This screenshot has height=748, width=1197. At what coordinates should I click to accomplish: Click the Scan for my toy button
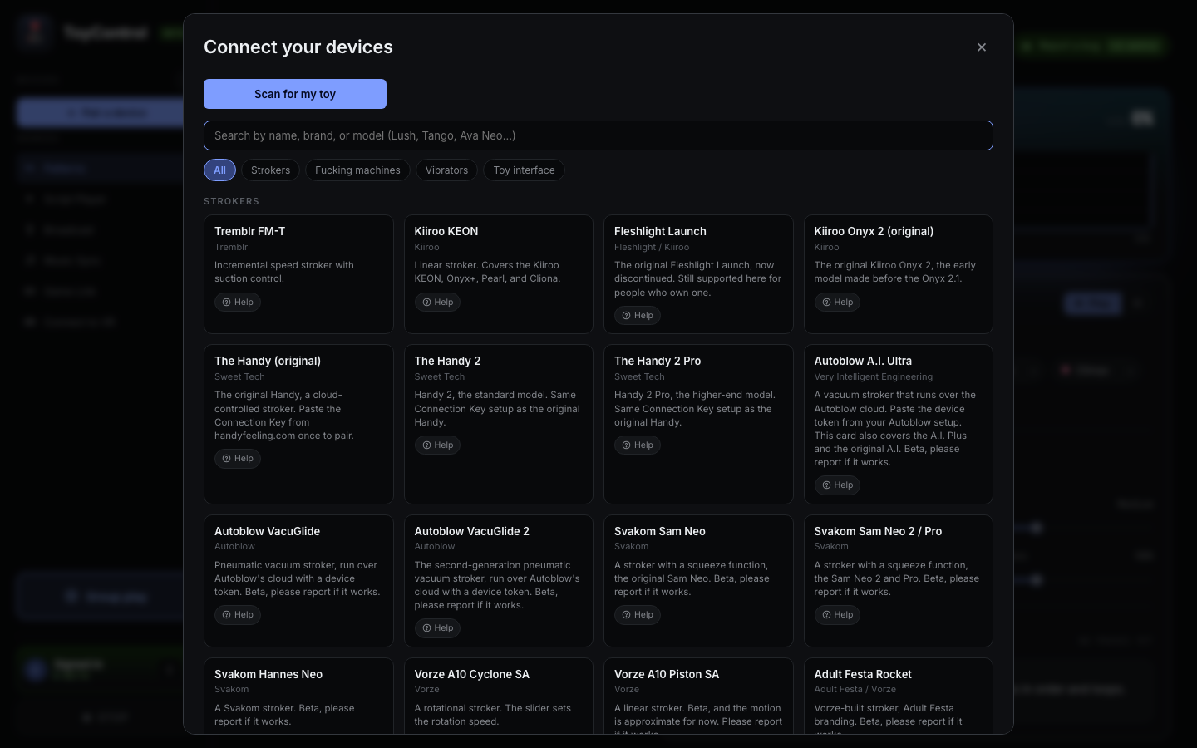[x=295, y=94]
